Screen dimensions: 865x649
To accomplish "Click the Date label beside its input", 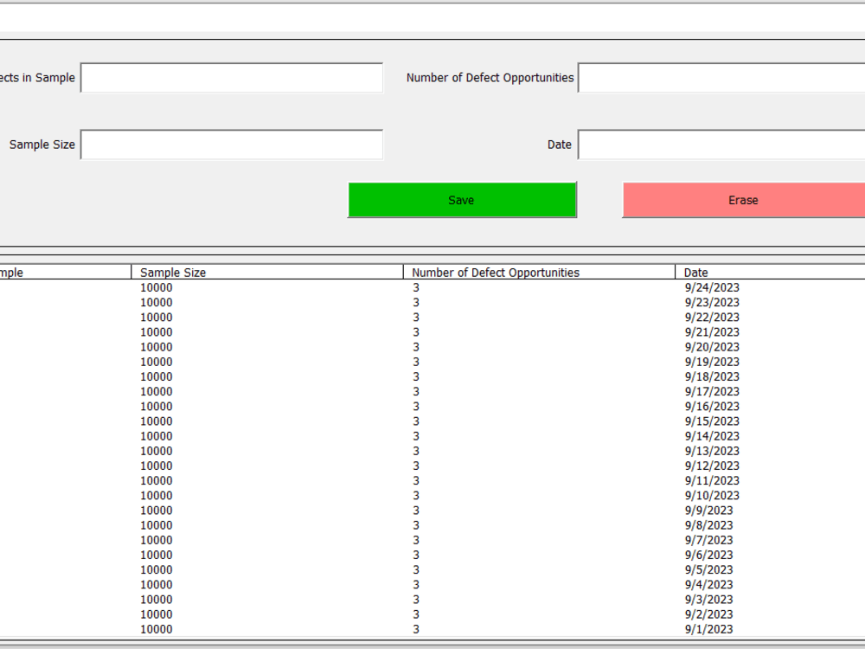I will (x=560, y=145).
